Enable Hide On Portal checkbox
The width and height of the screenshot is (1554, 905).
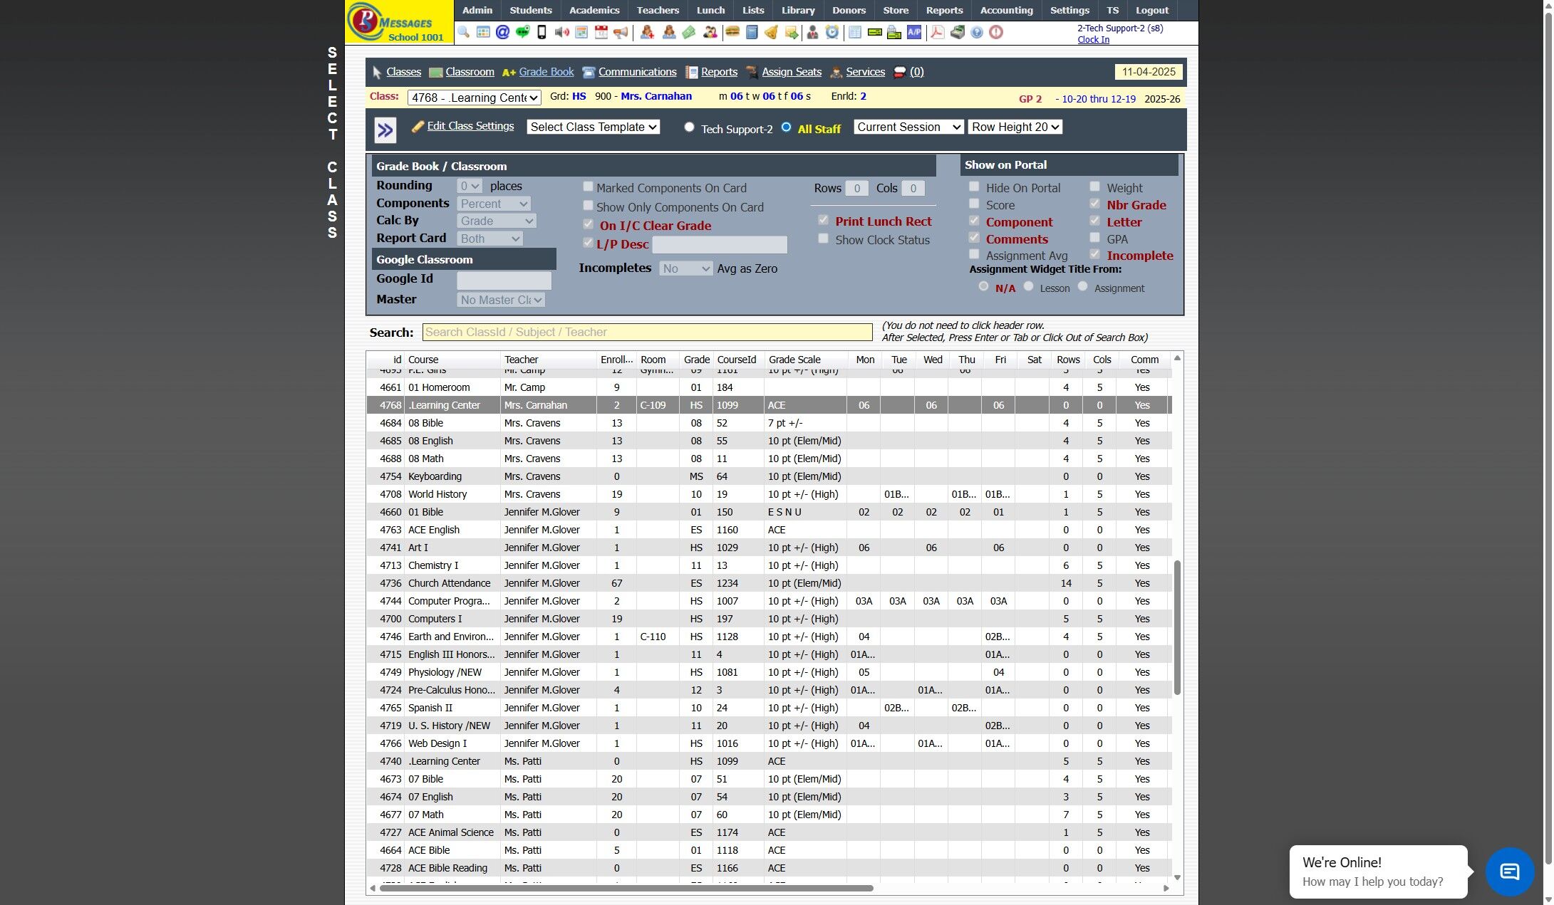[974, 187]
